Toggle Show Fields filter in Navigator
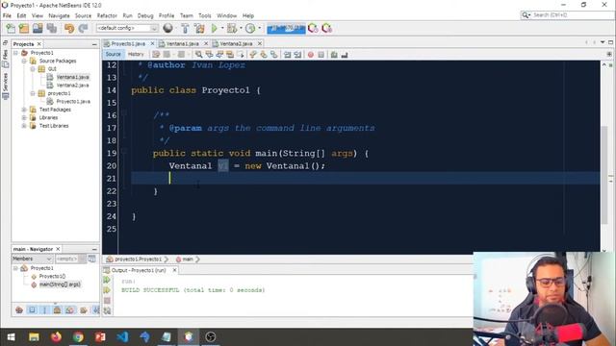Viewport: 616px width, 346px height. coord(32,310)
